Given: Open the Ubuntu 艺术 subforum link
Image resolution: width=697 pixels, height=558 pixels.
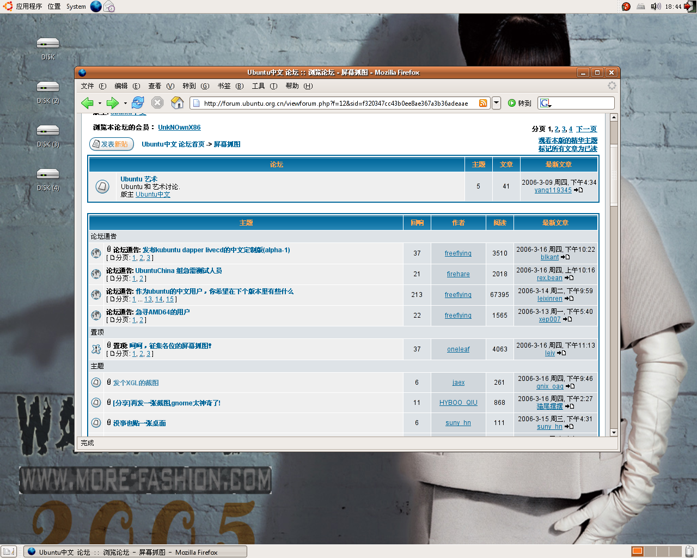Looking at the screenshot, I should (x=139, y=179).
